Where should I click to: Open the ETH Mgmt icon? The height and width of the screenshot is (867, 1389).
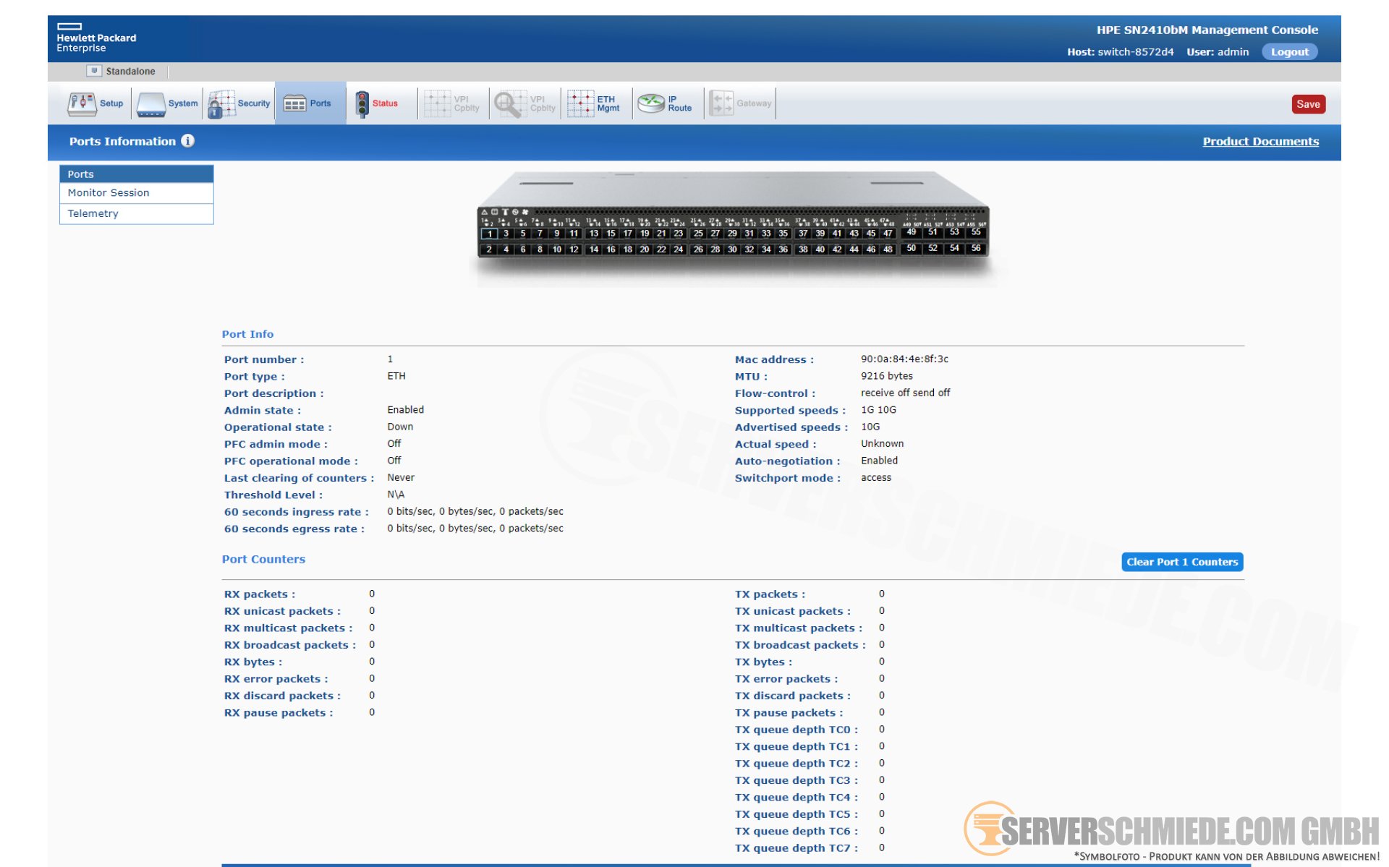click(x=594, y=103)
